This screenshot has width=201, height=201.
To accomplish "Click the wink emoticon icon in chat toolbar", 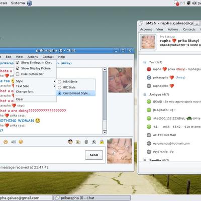I will [21, 142].
